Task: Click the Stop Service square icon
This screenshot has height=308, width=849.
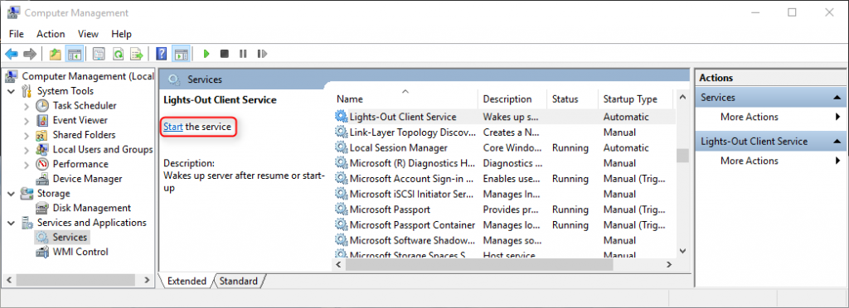Action: pyautogui.click(x=224, y=54)
